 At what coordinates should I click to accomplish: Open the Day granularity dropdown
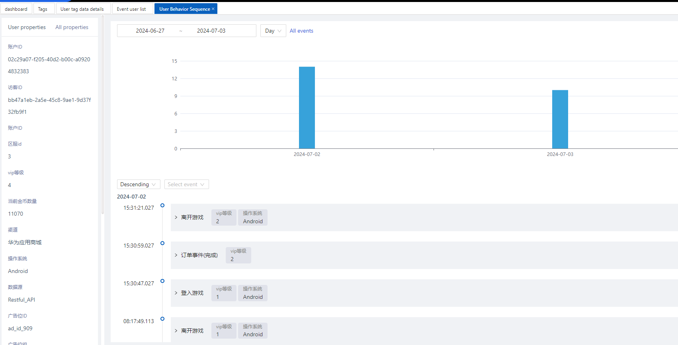pyautogui.click(x=273, y=31)
